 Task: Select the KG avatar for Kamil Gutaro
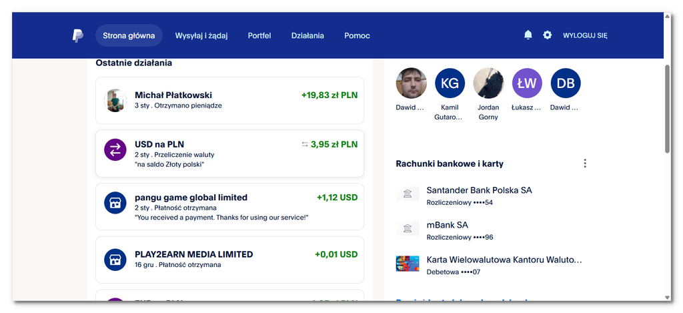450,83
